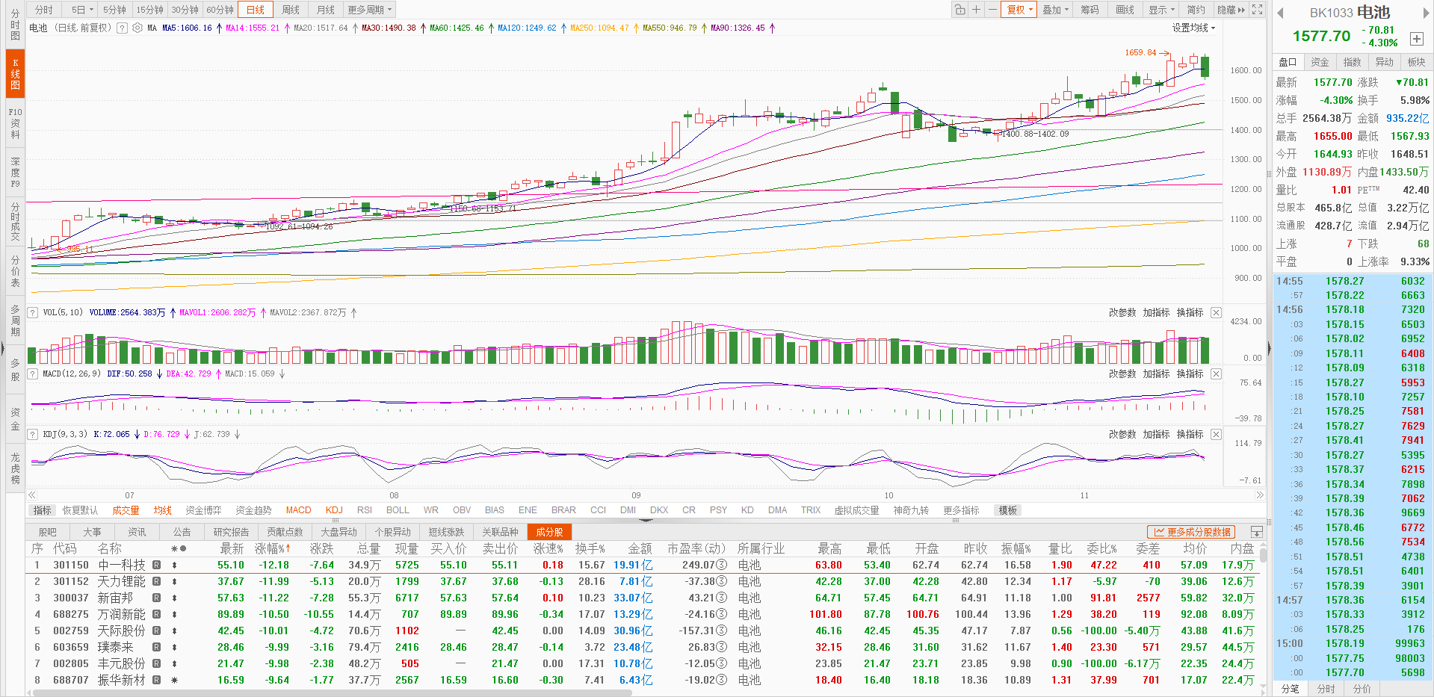Click 改参数 in the volume panel

(1122, 313)
